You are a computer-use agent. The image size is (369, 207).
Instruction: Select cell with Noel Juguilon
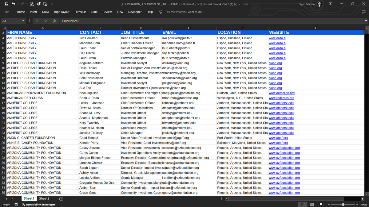point(99,93)
